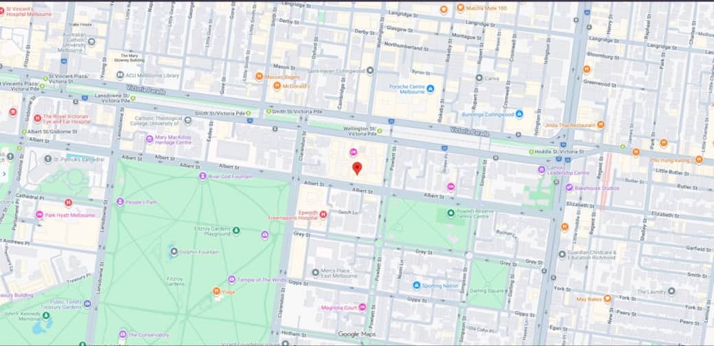Select the Bunnings Collingwood store pin

tap(519, 114)
